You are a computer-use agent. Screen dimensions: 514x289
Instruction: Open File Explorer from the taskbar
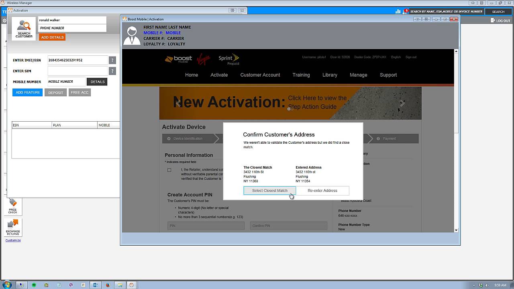[120, 285]
